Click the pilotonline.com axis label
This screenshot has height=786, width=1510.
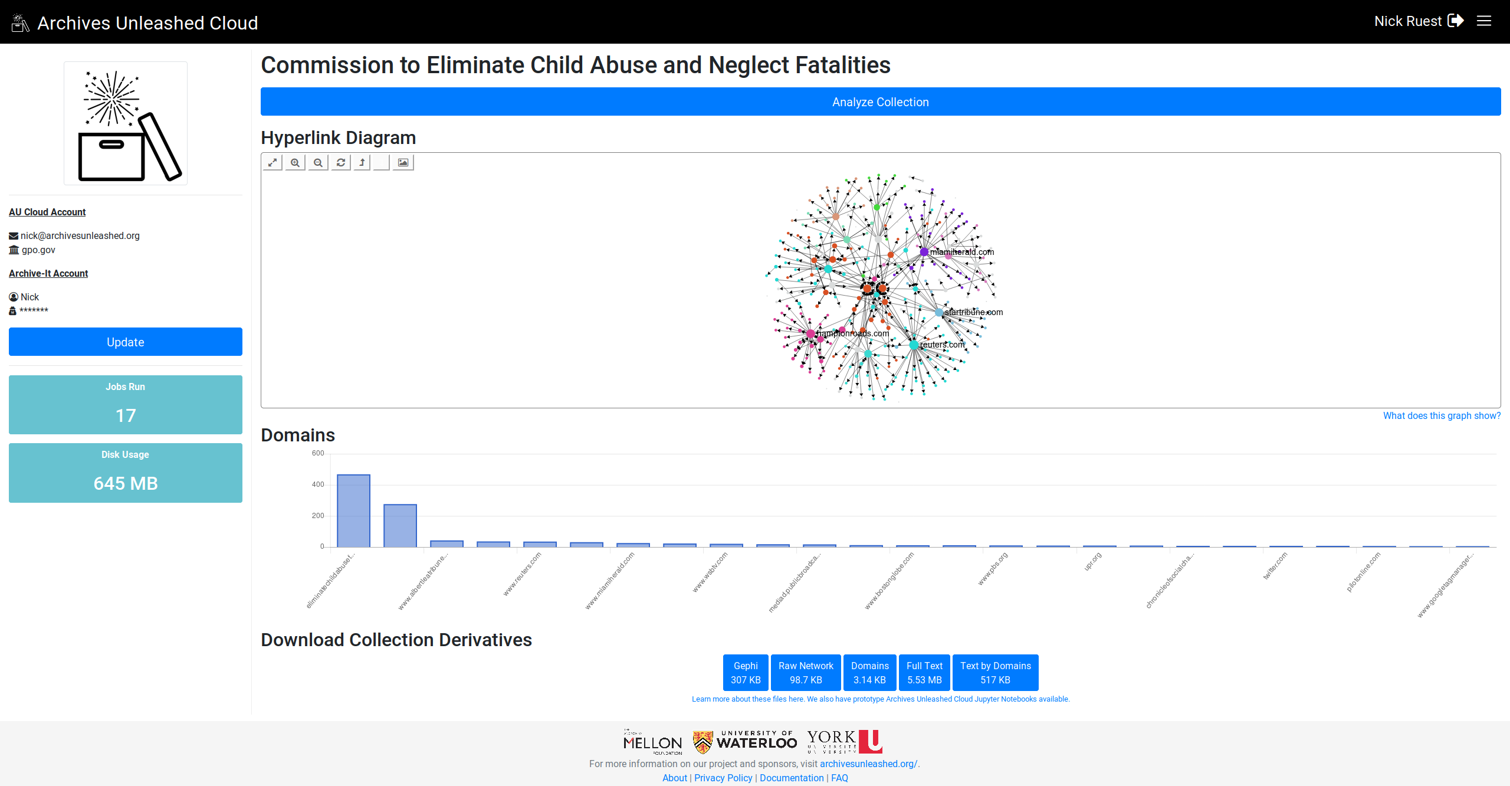click(x=1363, y=572)
